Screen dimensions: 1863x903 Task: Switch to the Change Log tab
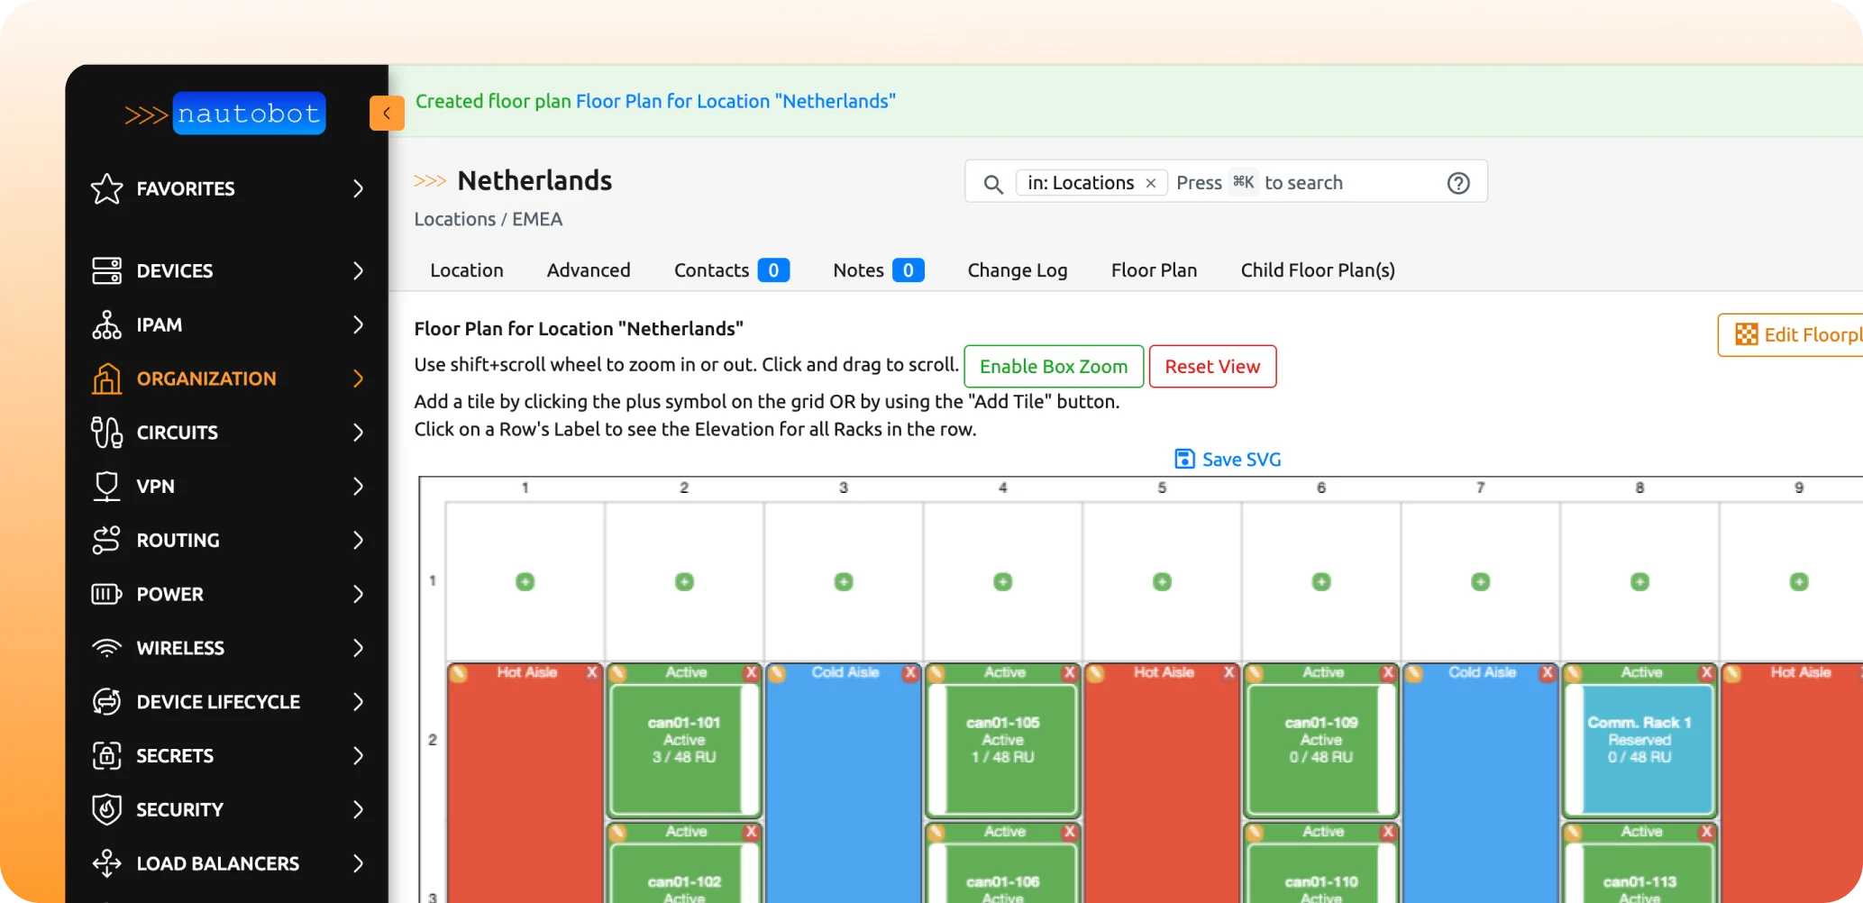pos(1017,270)
